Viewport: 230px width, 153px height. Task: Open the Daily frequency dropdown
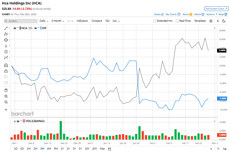coord(44,21)
